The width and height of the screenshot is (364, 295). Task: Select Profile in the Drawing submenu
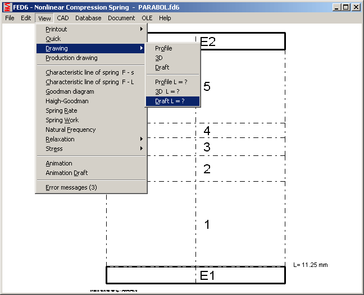click(x=163, y=48)
